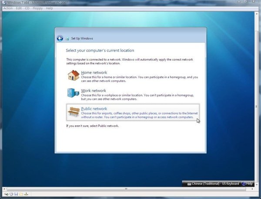
Task: Click the shared folders status icon
Action: click(x=21, y=194)
